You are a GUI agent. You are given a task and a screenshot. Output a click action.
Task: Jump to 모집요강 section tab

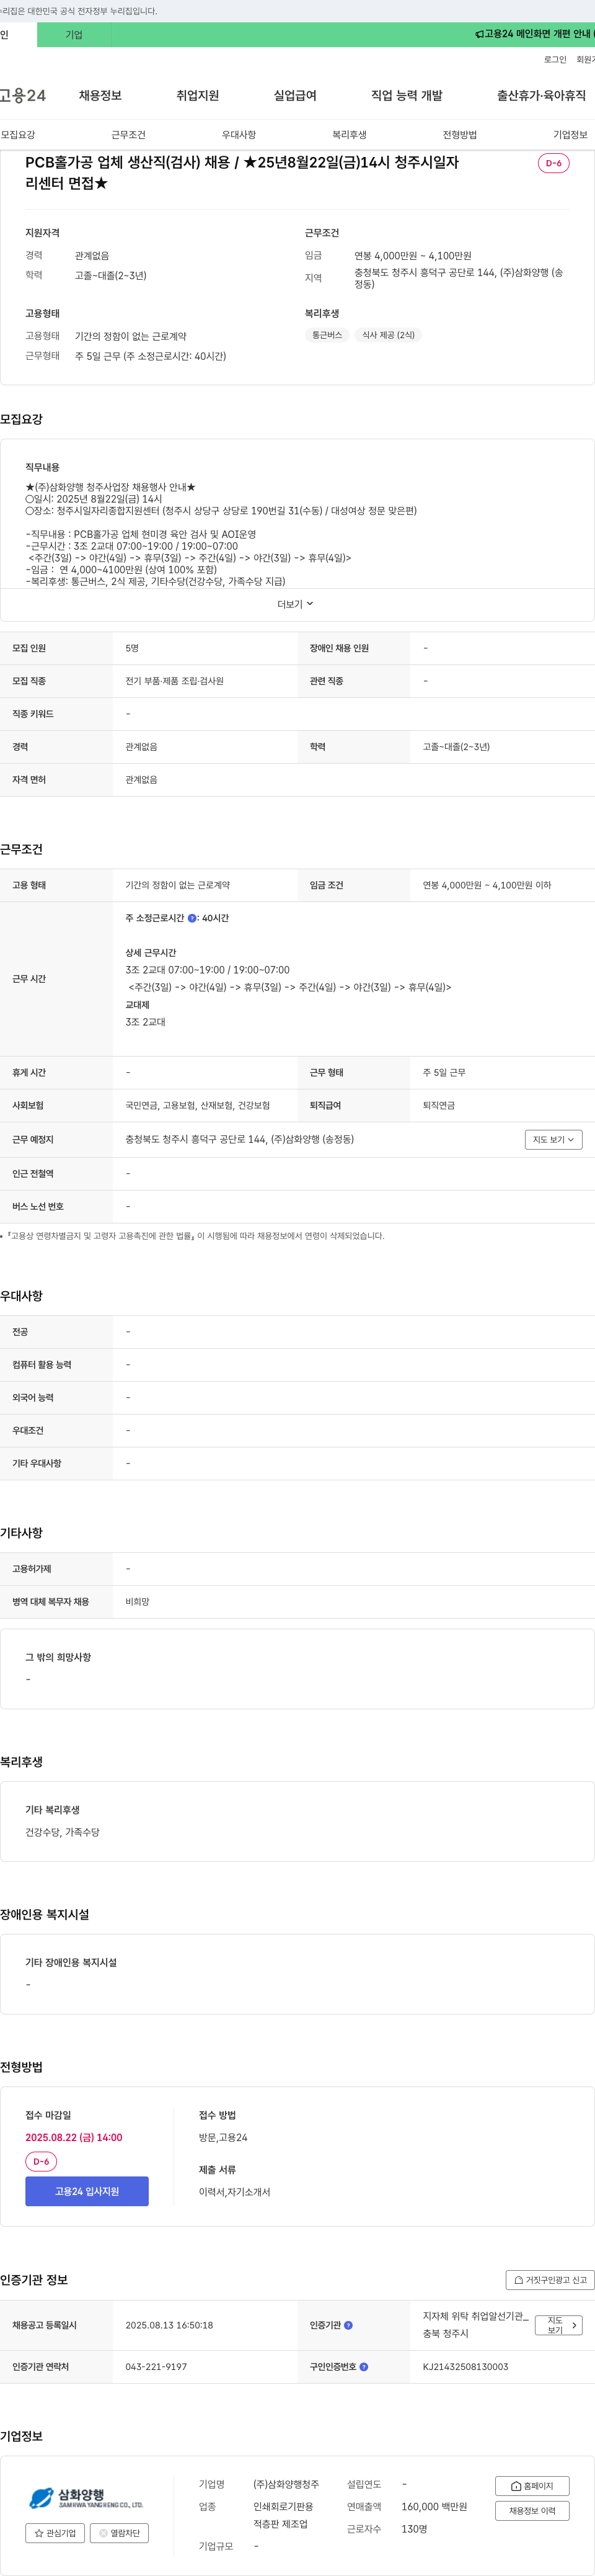[x=18, y=135]
